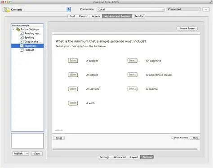Select the choice An adverb
The image size is (213, 168).
pyautogui.click(x=73, y=89)
